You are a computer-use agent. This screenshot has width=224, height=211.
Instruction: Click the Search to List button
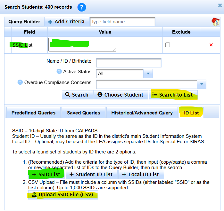pos(173,95)
